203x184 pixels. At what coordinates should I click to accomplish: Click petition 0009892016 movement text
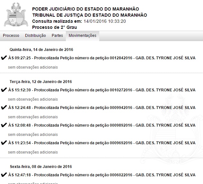tap(102, 125)
